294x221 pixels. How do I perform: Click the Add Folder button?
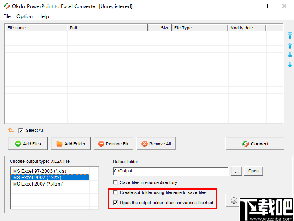[x=71, y=144]
